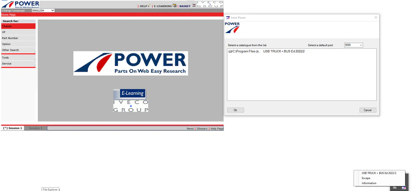
Task: Expand the Other Search section
Action: (18, 50)
